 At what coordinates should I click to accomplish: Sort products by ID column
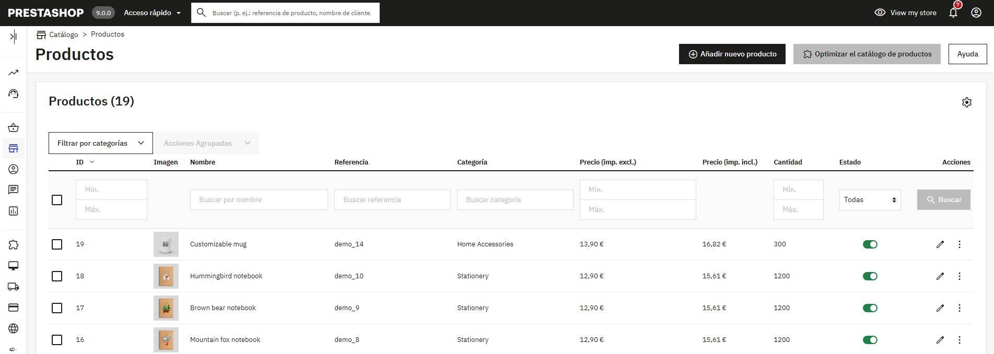85,162
